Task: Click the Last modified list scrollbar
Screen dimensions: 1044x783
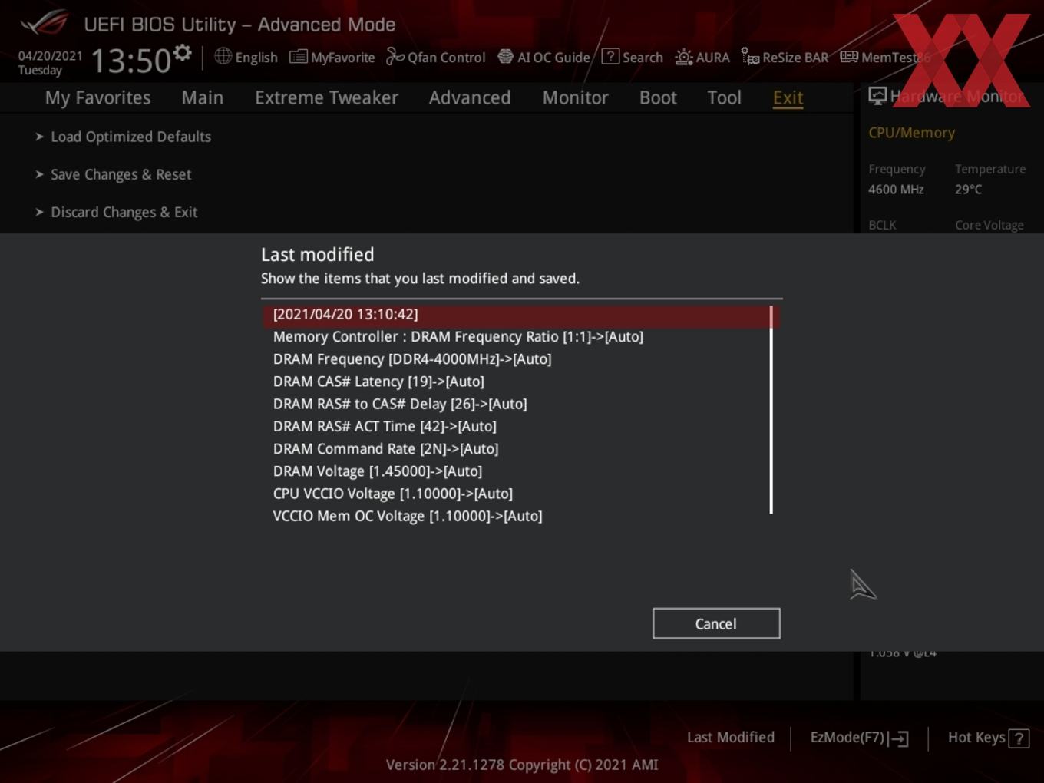Action: pyautogui.click(x=771, y=410)
